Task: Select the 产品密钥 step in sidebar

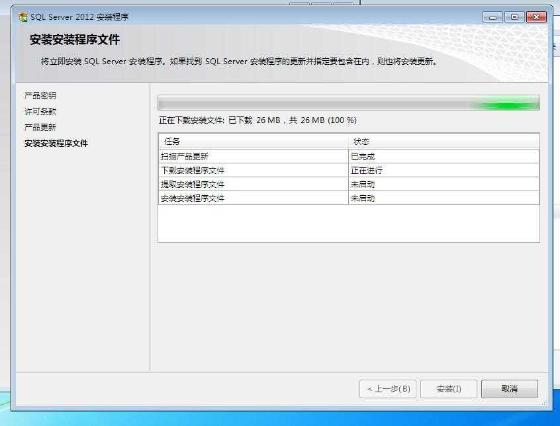Action: [40, 96]
